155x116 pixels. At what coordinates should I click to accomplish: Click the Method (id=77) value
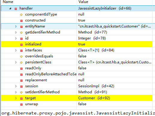tap(93, 32)
